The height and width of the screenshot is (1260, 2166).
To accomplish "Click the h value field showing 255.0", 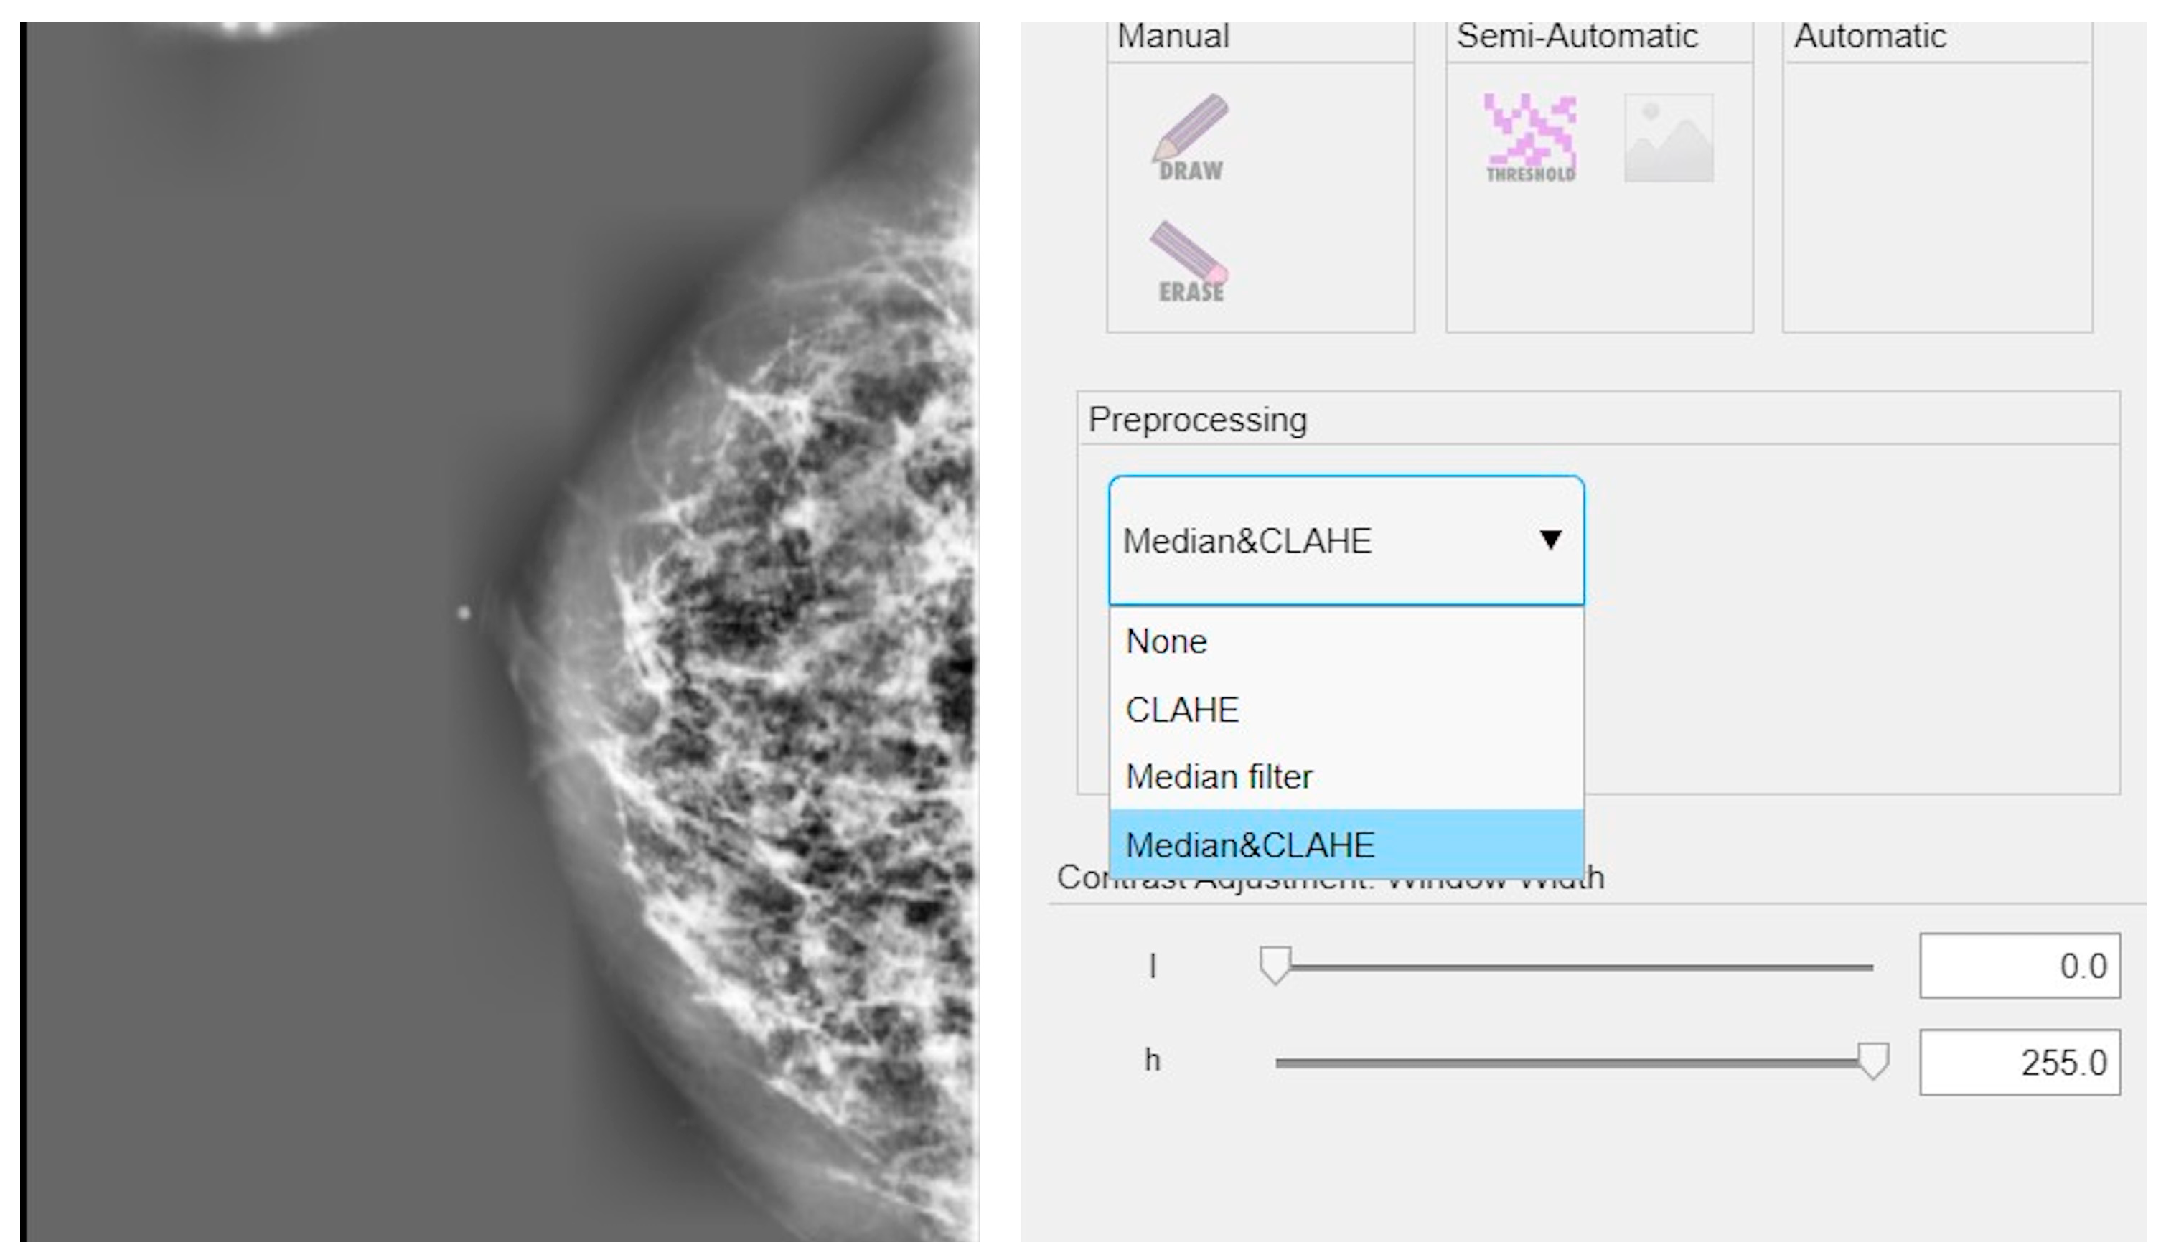I will click(x=2019, y=1063).
